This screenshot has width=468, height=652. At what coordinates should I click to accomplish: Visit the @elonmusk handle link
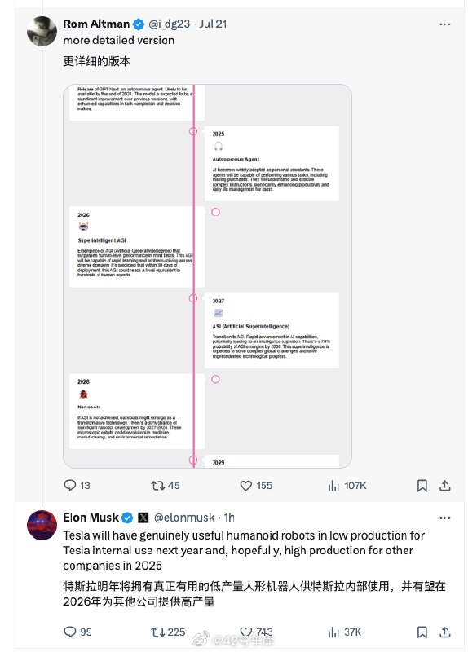tap(184, 518)
